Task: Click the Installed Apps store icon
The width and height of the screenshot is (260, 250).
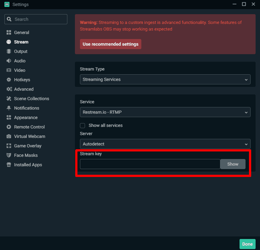Action: coord(9,165)
